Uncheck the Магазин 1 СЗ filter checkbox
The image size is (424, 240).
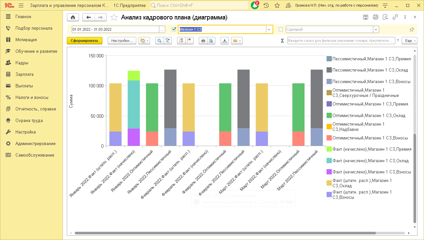point(174,29)
